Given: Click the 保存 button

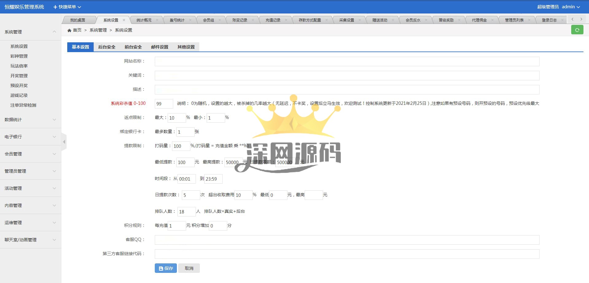Looking at the screenshot, I should click(166, 268).
